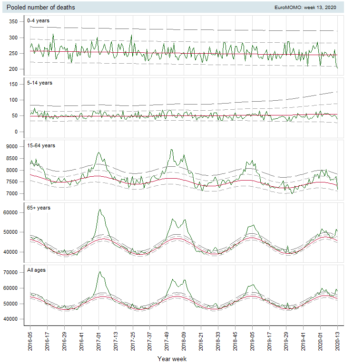Click the 2018-09 x-axis week label
Image resolution: width=354 pixels, height=363 pixels.
coord(184,340)
